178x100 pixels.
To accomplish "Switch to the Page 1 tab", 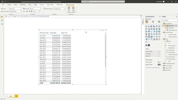I will [11, 96].
